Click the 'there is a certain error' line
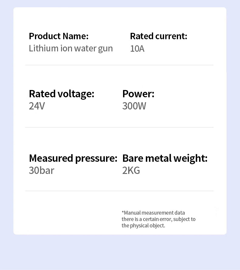The width and height of the screenshot is (240, 270). point(159,219)
